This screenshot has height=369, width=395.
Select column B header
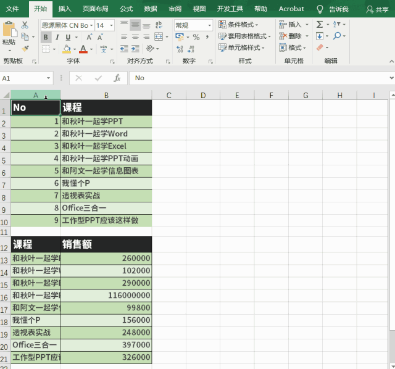pyautogui.click(x=106, y=95)
